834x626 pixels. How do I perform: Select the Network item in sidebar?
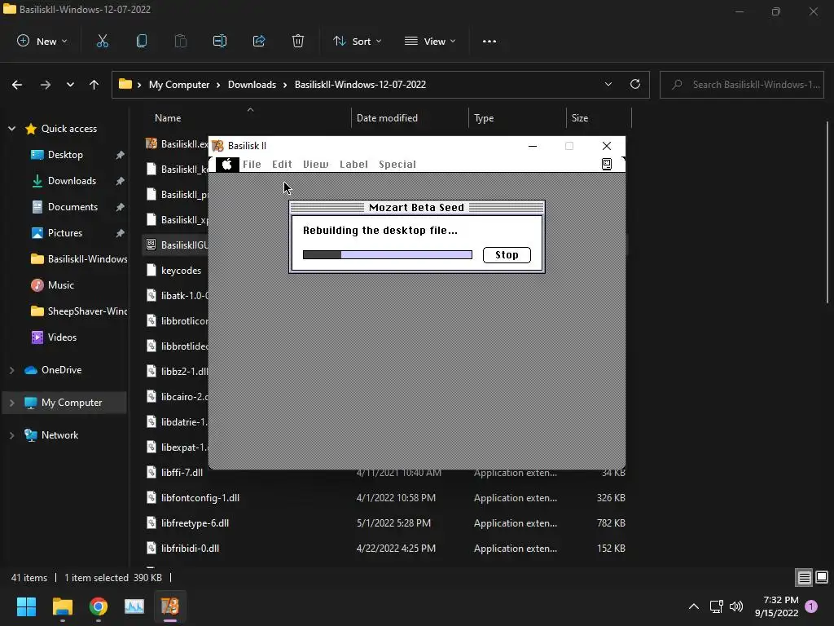click(x=59, y=435)
